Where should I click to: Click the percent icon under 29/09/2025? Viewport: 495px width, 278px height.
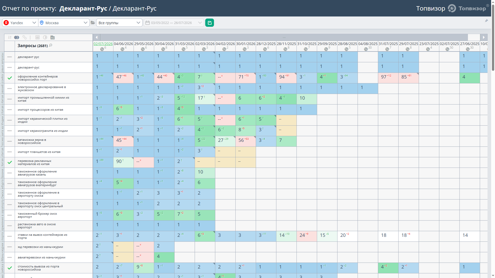(326, 49)
